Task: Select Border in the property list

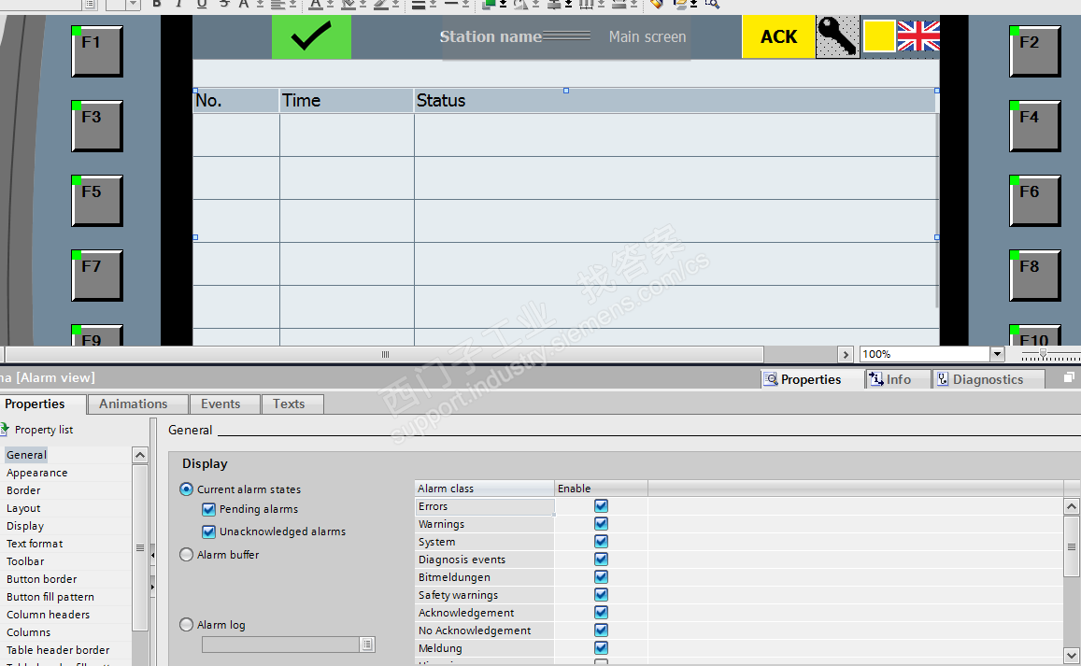Action: pos(23,490)
